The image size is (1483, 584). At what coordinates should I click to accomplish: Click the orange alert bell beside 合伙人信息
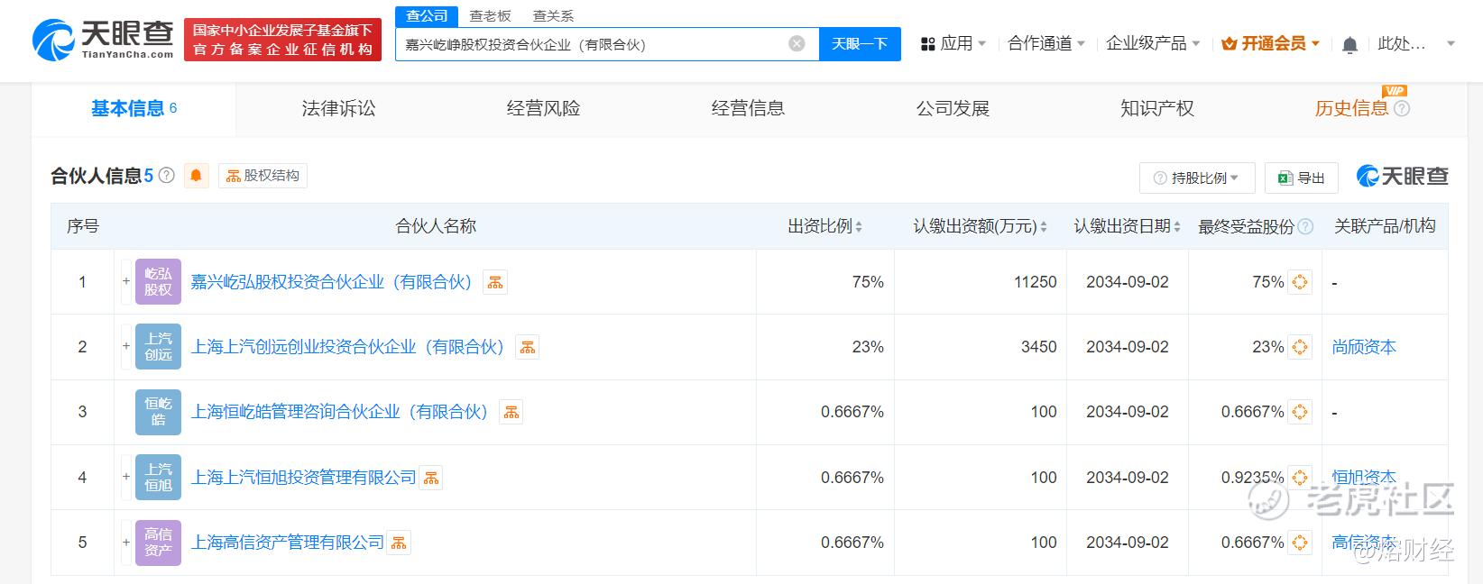click(196, 176)
